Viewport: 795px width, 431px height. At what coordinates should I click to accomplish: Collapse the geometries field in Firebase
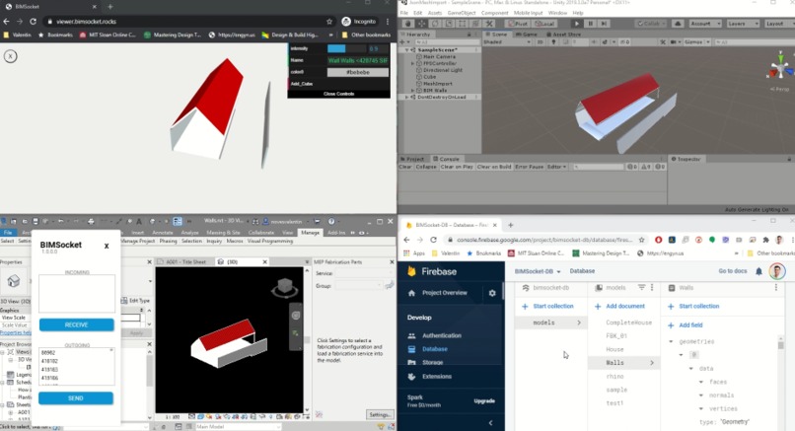[x=672, y=342]
